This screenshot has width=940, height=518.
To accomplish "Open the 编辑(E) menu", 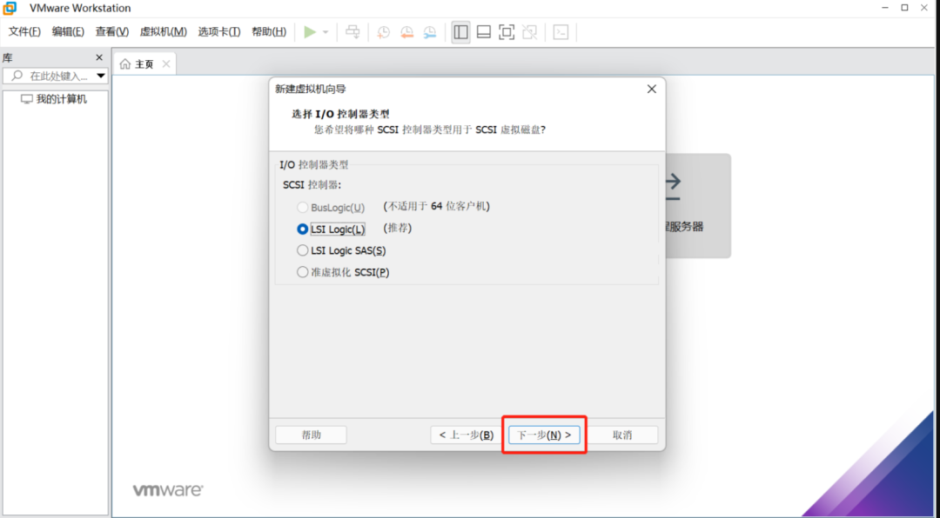I will pyautogui.click(x=68, y=32).
